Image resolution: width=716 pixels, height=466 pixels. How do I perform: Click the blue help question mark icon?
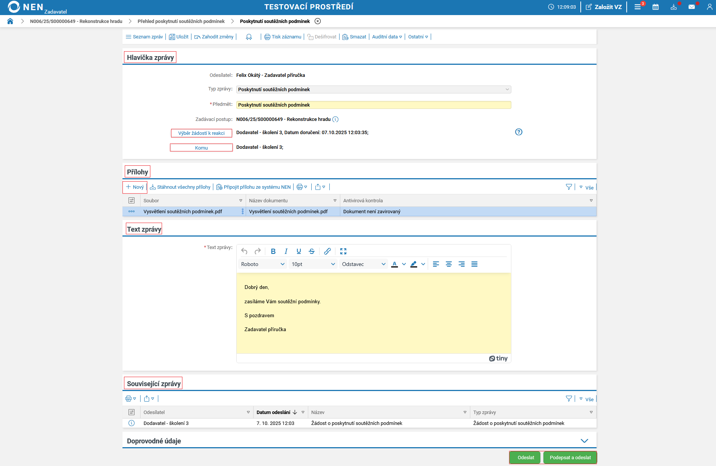point(519,132)
